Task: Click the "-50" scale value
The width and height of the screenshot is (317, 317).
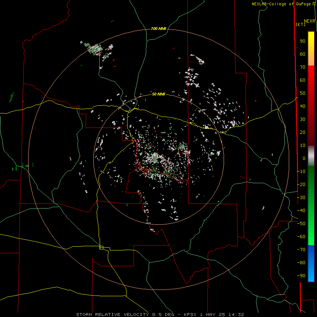Action: [301, 224]
